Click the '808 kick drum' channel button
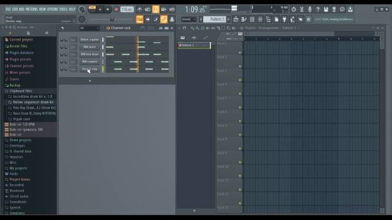This screenshot has width=392, height=220. pos(89,54)
